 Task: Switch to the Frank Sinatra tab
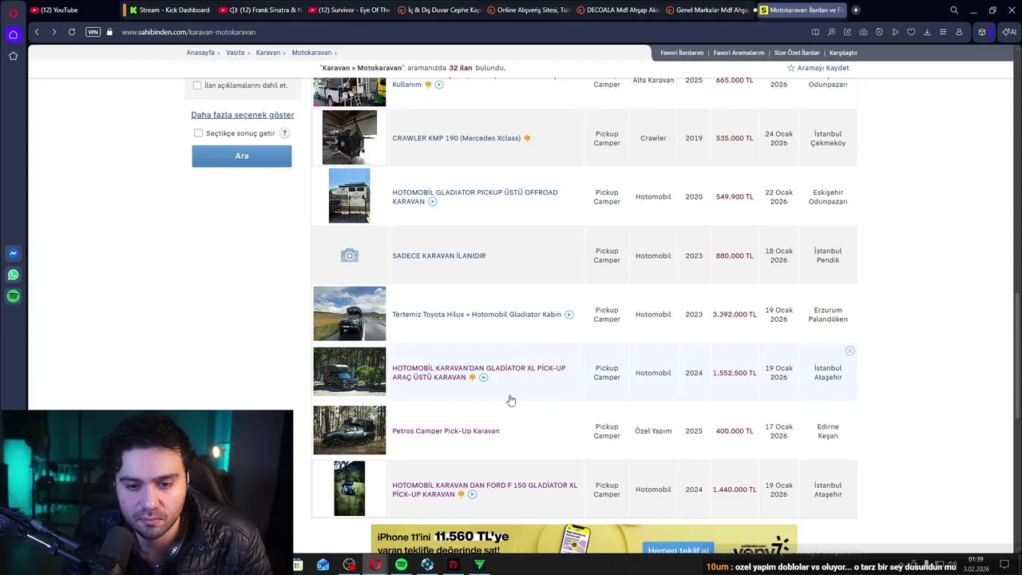(260, 10)
